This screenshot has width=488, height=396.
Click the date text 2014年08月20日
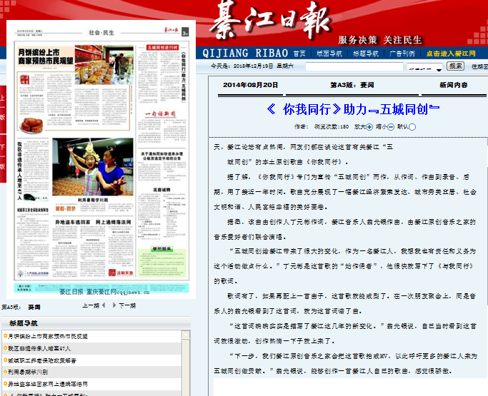pos(251,85)
